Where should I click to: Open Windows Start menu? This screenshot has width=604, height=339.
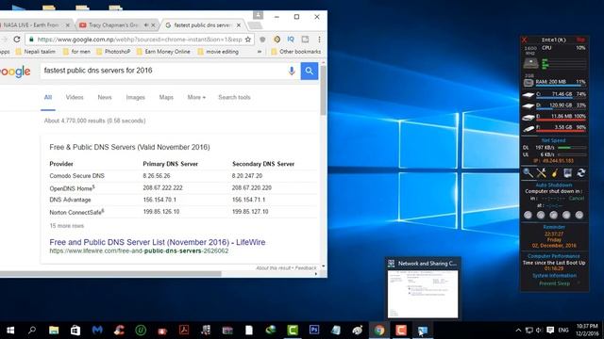pyautogui.click(x=10, y=331)
